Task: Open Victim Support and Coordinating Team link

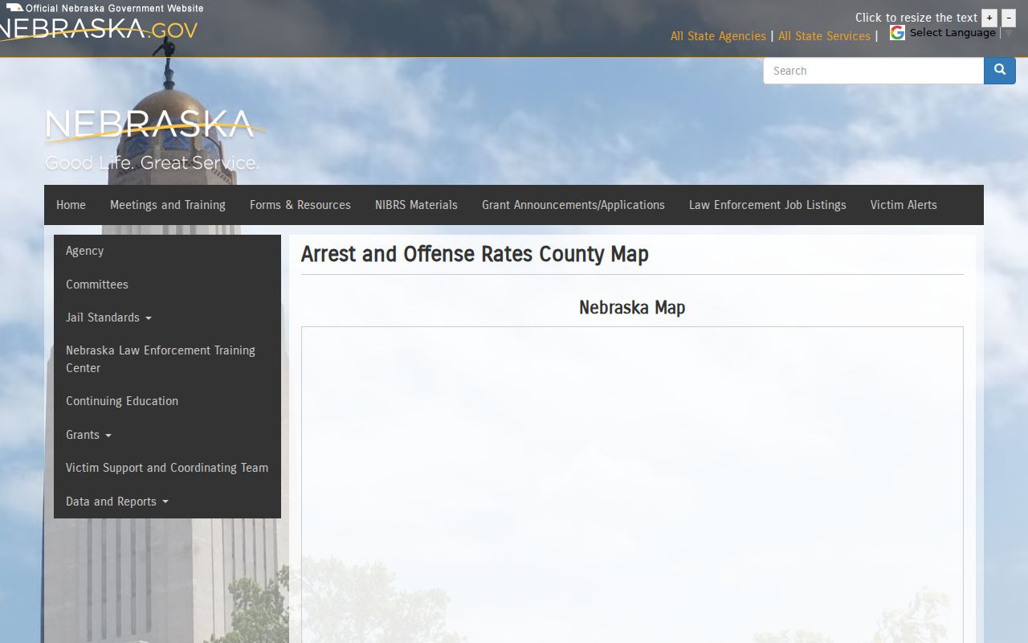Action: (167, 468)
